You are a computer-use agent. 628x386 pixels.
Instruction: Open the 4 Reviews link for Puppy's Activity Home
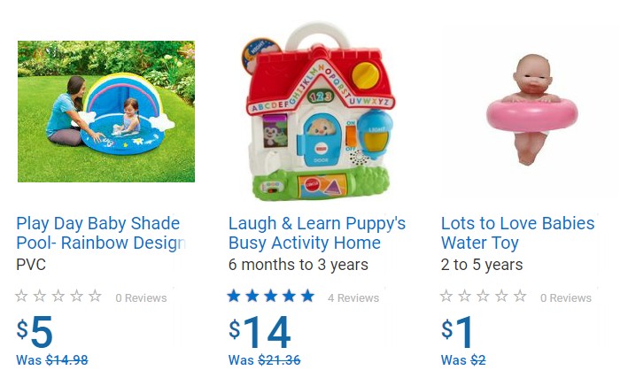[353, 298]
